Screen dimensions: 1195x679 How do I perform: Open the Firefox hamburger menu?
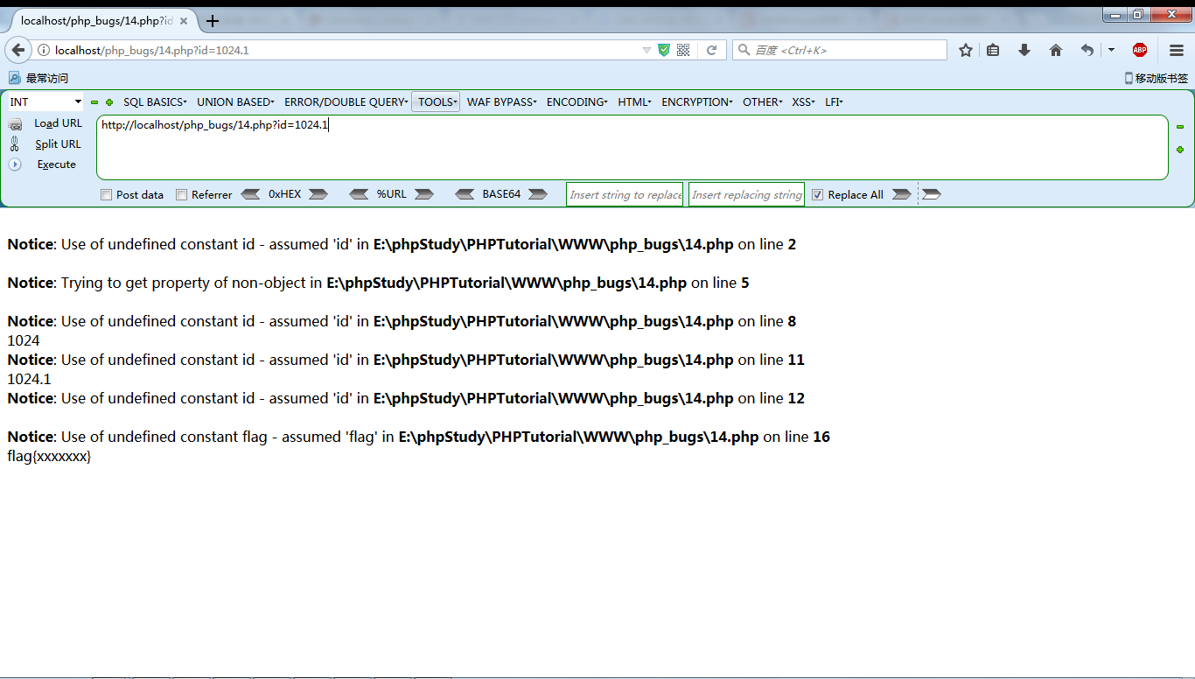[1177, 50]
